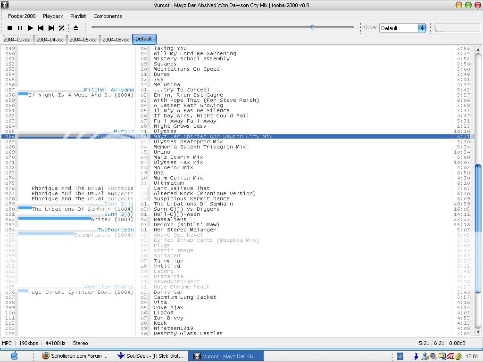This screenshot has width=483, height=362.
Task: Select the Default playlist tab
Action: [144, 39]
